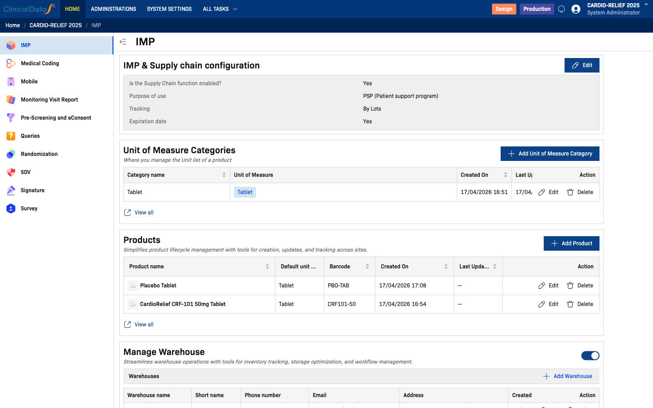The image size is (653, 408).
Task: Edit the Placebo Tablet product
Action: [x=548, y=285]
